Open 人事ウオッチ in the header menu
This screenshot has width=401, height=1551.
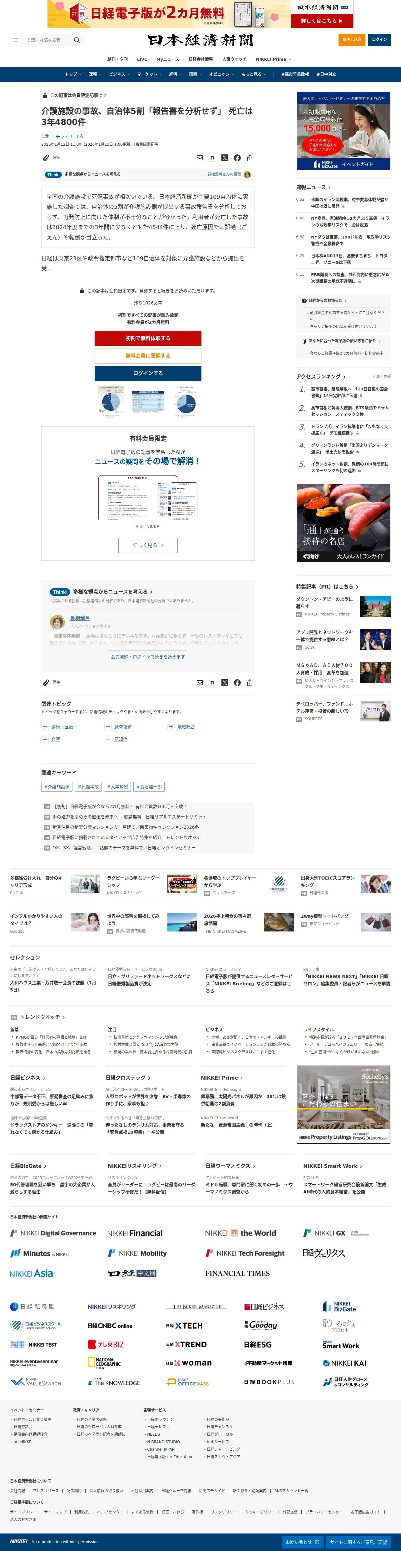point(235,60)
